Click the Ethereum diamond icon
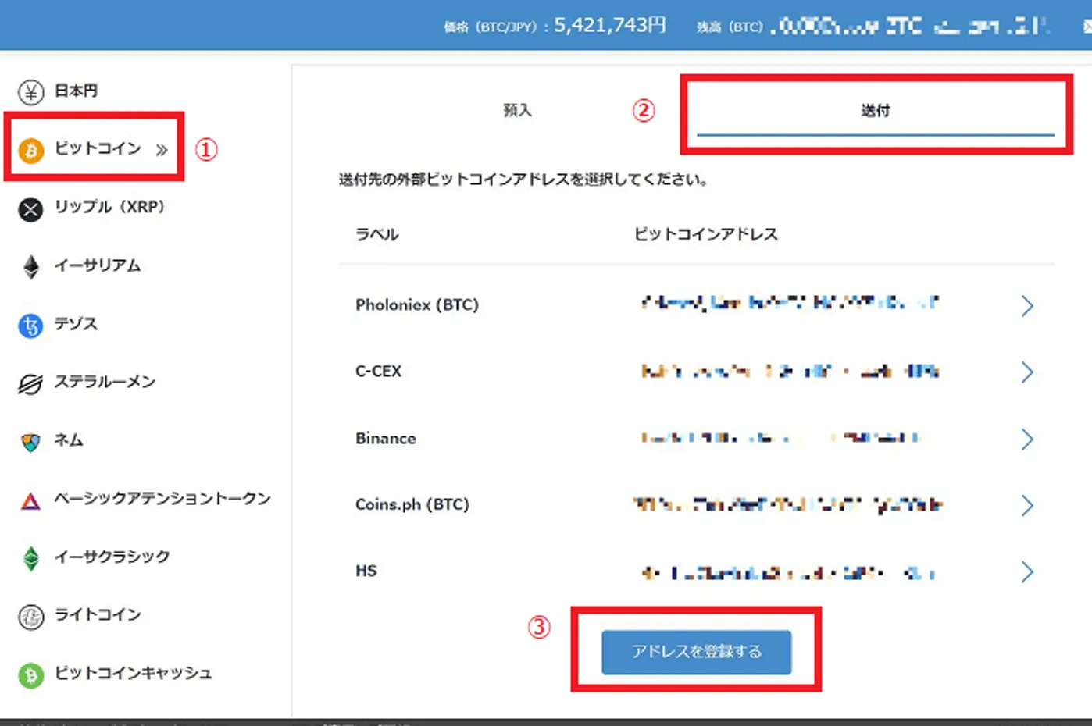 [31, 267]
